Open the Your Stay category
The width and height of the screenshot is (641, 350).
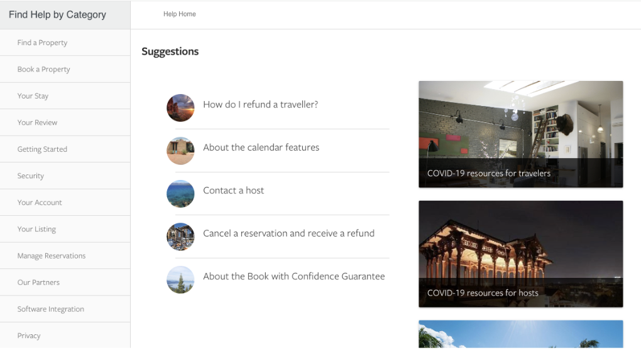click(x=33, y=96)
